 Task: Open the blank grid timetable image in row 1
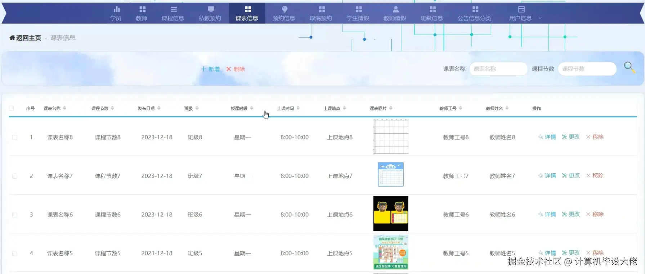point(391,136)
